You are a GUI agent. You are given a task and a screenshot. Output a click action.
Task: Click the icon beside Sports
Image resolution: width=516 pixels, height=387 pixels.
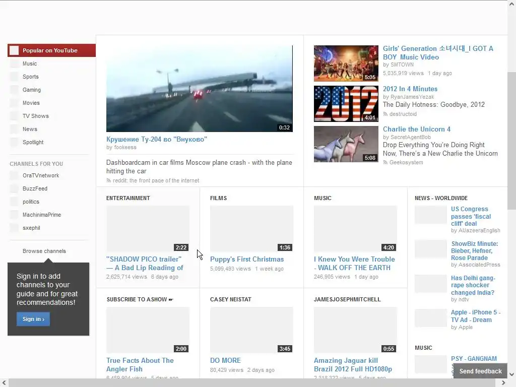coord(14,77)
